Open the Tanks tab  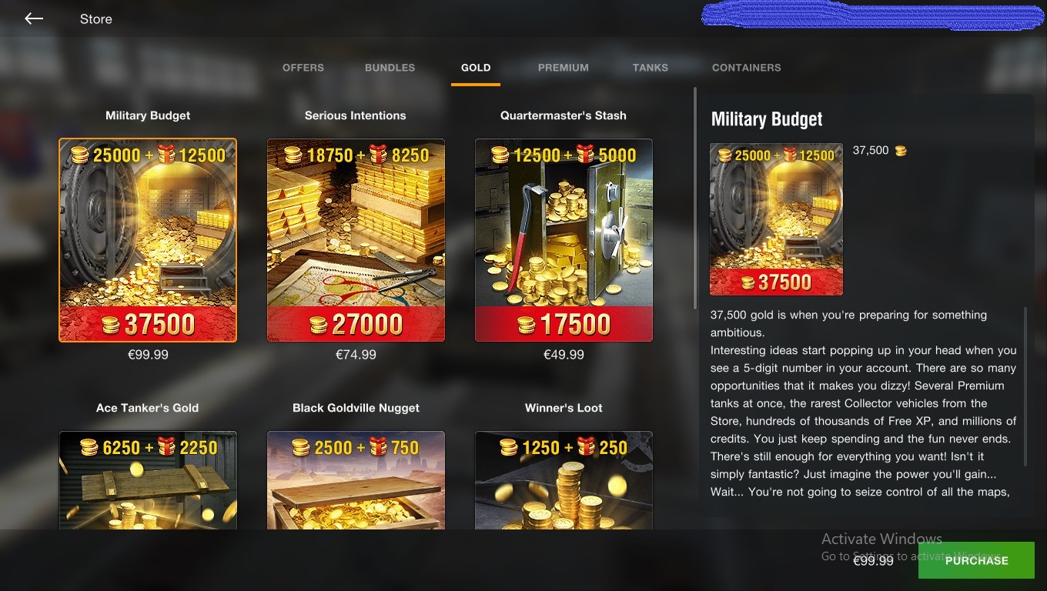tap(651, 68)
